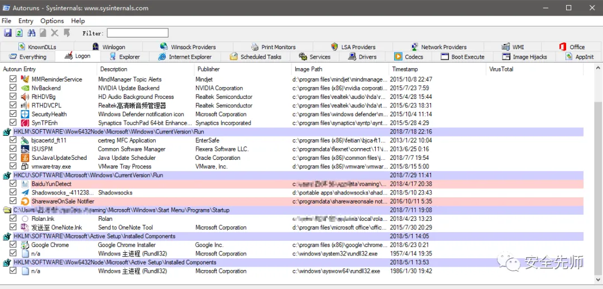Open the Help menu
The width and height of the screenshot is (603, 289).
point(78,21)
